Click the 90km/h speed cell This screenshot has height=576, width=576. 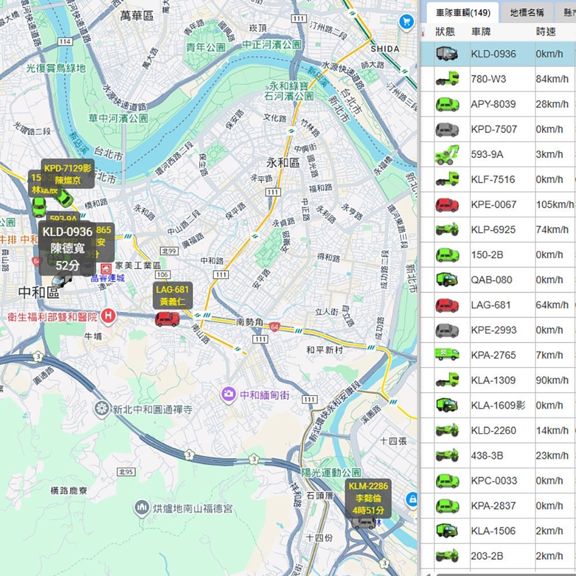(552, 380)
